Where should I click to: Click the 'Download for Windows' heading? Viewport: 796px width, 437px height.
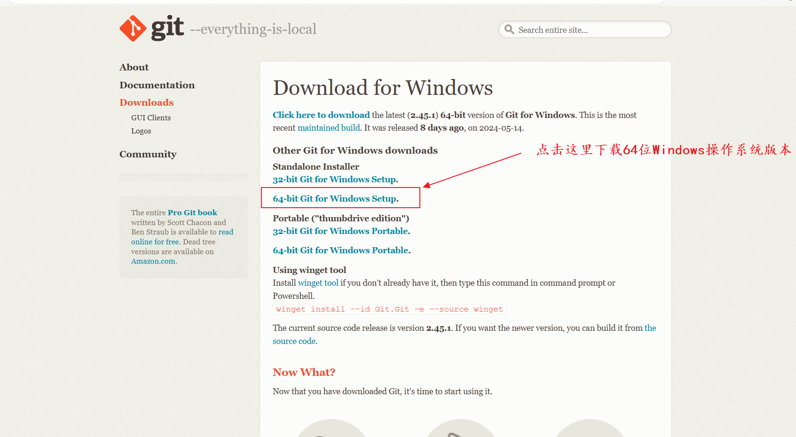click(x=383, y=88)
